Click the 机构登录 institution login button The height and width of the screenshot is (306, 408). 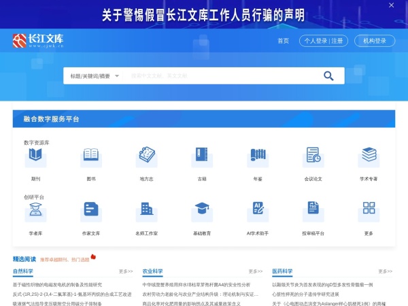[x=374, y=41]
